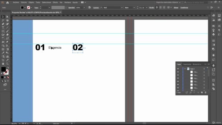Open fill color dropdown in control bar

(x=25, y=8)
